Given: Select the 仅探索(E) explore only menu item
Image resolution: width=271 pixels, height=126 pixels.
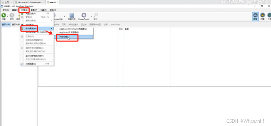Looking at the screenshot, I should click(37, 25).
